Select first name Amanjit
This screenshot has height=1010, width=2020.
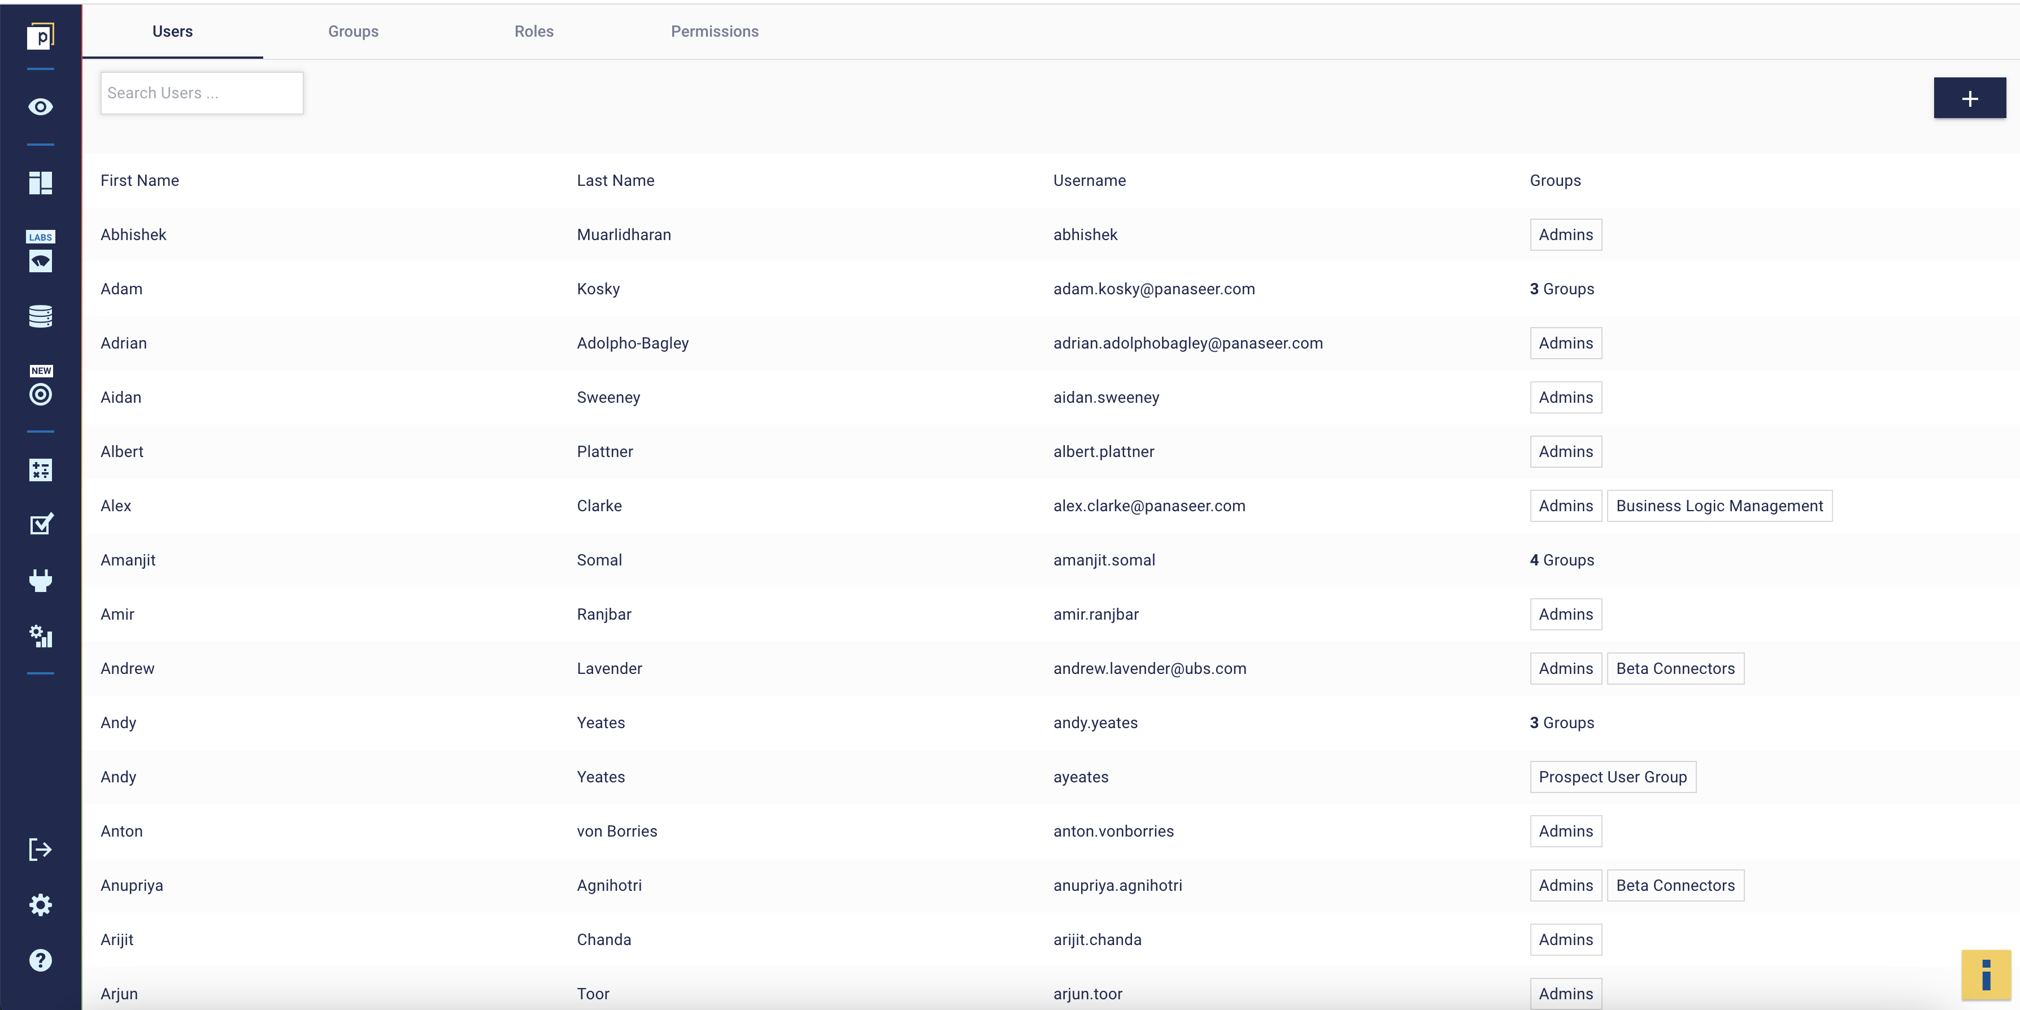coord(128,560)
